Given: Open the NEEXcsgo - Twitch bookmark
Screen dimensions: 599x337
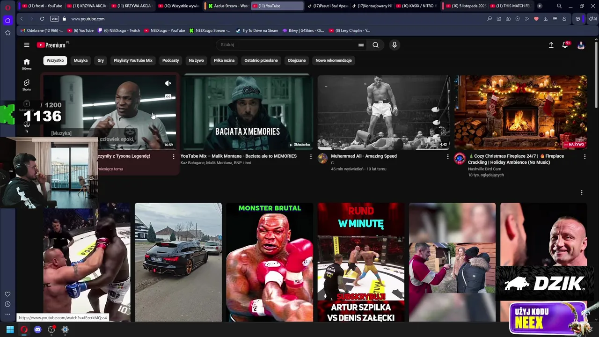Looking at the screenshot, I should click(x=119, y=30).
